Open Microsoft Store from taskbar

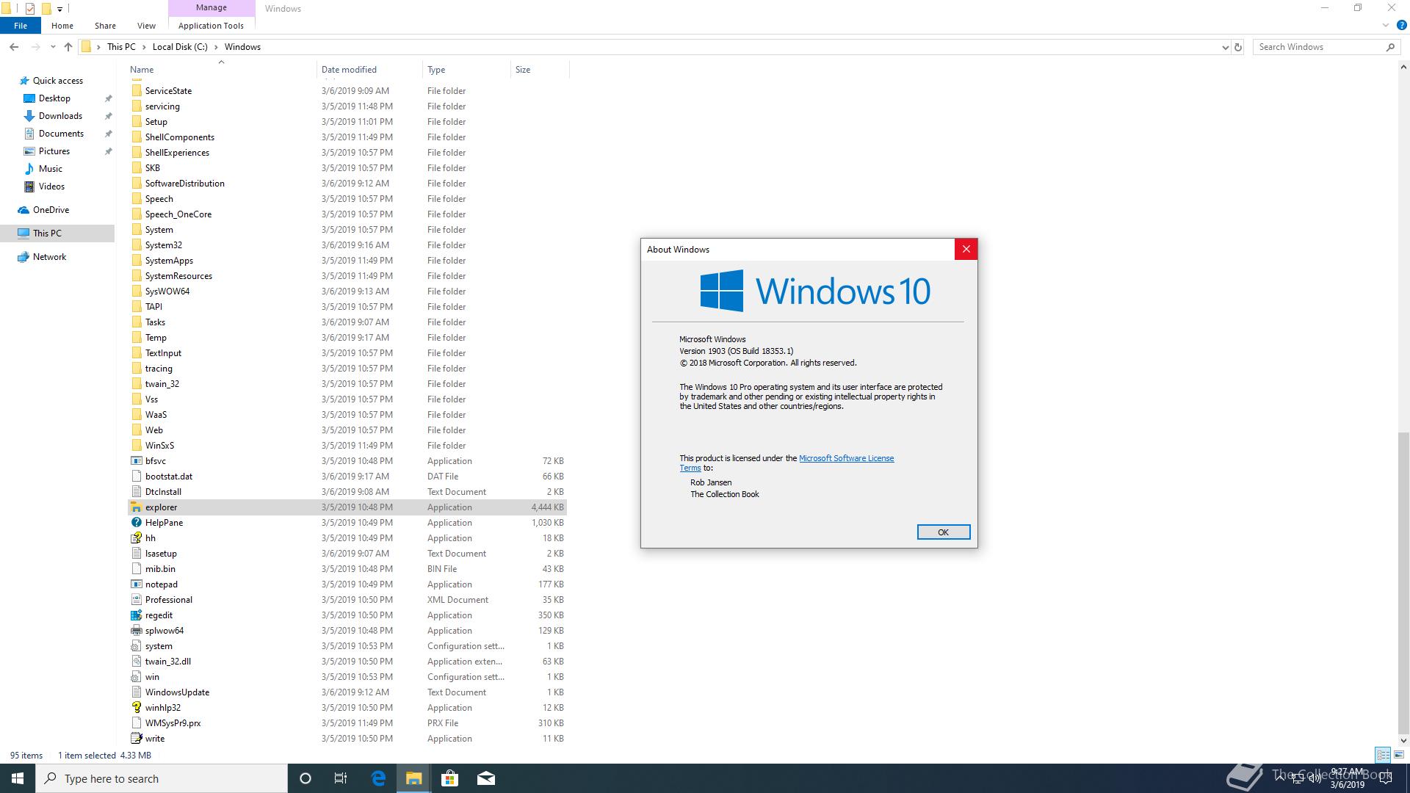tap(449, 778)
